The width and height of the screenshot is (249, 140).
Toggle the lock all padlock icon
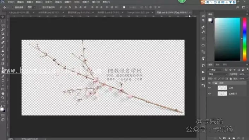click(x=231, y=78)
